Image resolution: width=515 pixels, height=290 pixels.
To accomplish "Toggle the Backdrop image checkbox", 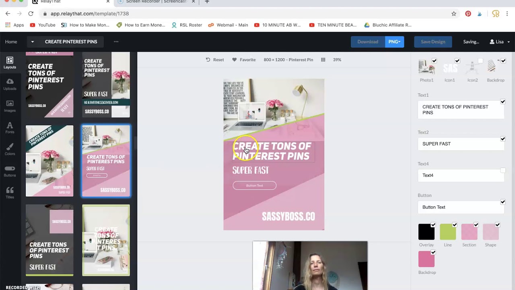I will [503, 61].
